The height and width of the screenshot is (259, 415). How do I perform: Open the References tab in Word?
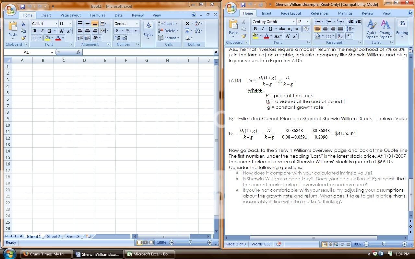pos(320,13)
